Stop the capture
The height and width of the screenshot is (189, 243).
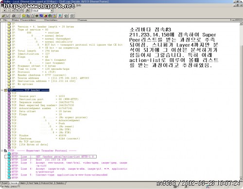pyautogui.click(x=13, y=11)
